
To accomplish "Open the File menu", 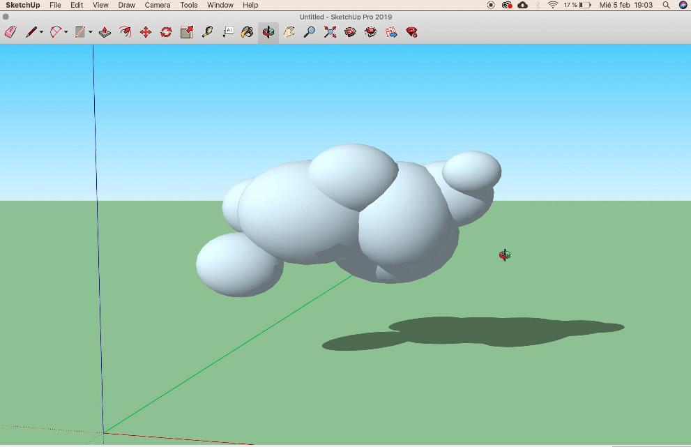I will (x=55, y=6).
